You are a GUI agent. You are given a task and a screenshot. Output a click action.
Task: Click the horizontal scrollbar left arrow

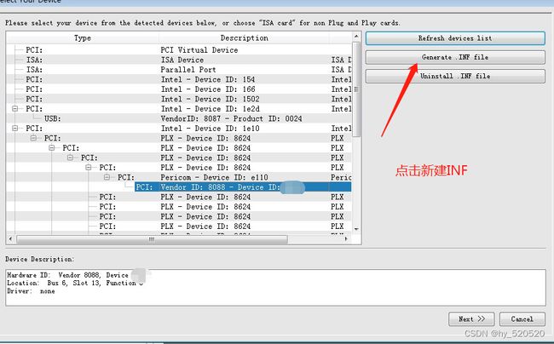(x=10, y=239)
